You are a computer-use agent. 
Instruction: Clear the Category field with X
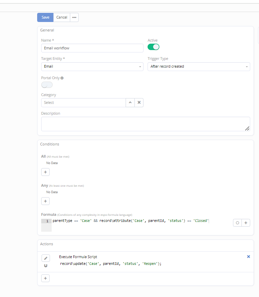[139, 102]
